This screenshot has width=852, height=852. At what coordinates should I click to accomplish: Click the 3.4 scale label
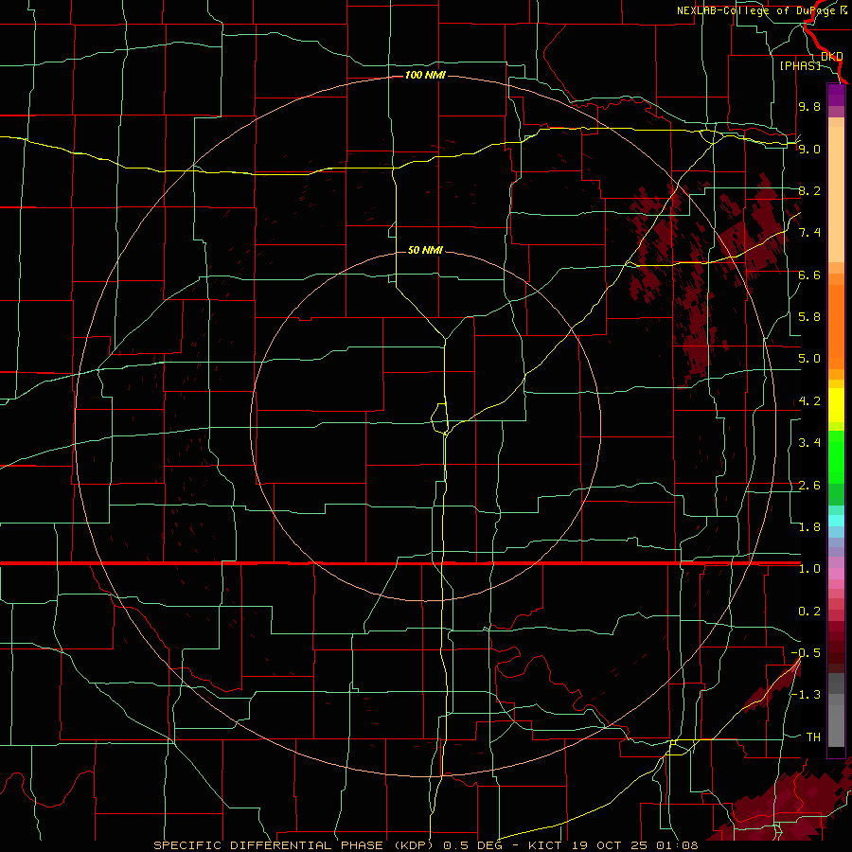tap(809, 443)
